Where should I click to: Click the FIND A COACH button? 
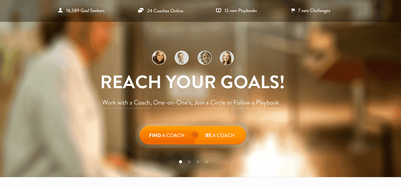[167, 135]
